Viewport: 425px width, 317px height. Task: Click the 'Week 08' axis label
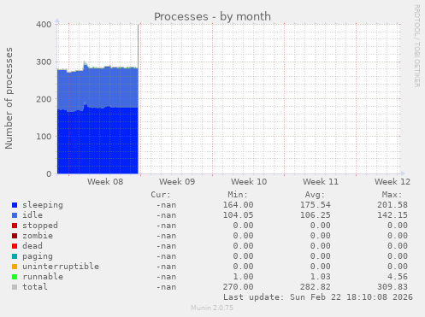[105, 182]
